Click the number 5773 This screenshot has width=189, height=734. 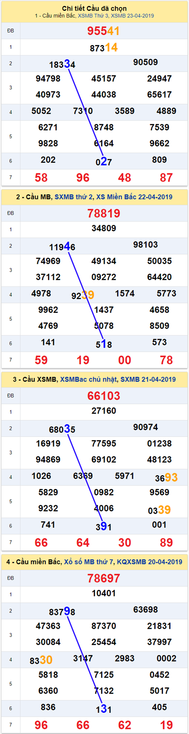point(166,293)
